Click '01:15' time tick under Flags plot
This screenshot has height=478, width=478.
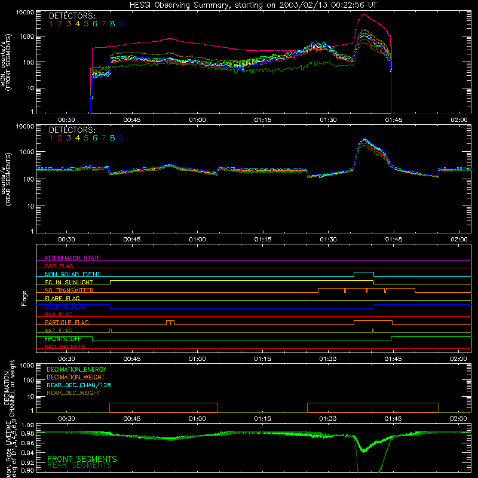point(262,359)
